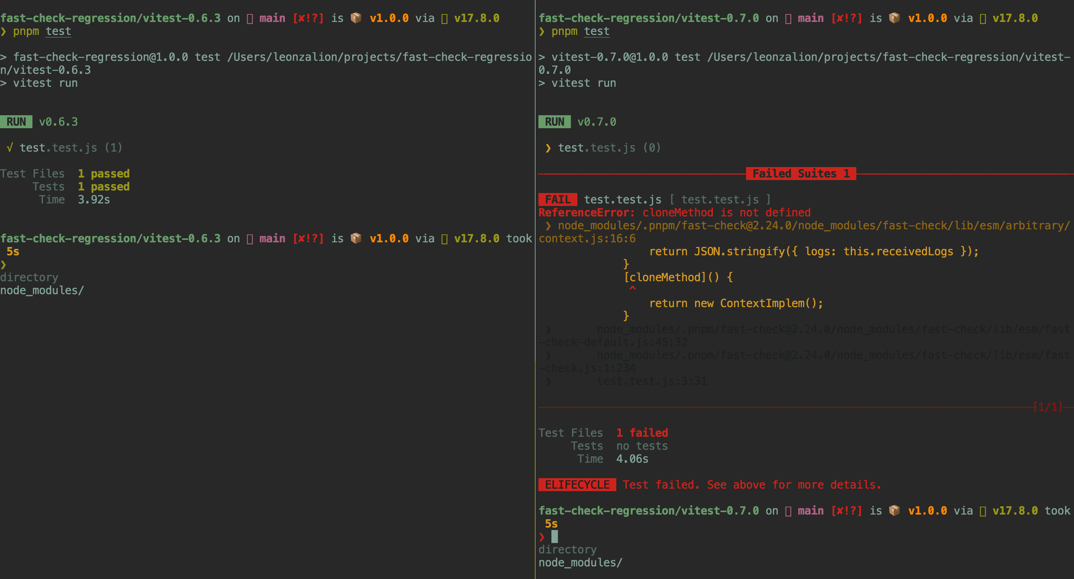Click the 'return JSON.stringify' code line

pyautogui.click(x=814, y=251)
